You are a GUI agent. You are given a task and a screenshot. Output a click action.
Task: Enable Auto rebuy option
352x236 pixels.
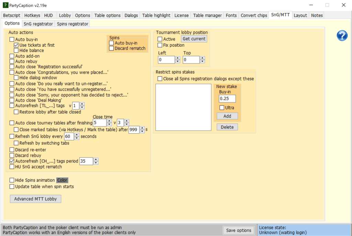(x=12, y=61)
